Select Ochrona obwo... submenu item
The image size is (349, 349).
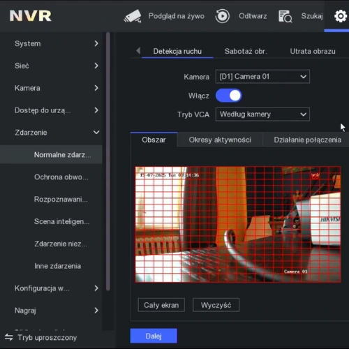coord(51,177)
